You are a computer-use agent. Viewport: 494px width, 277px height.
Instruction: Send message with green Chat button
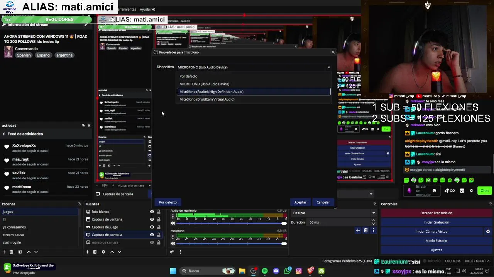[484, 190]
